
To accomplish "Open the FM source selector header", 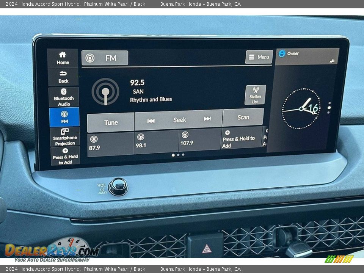I will (x=105, y=58).
